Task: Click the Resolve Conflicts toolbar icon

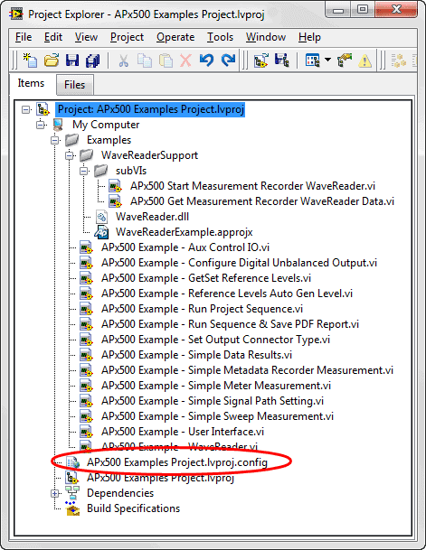Action: tap(345, 61)
